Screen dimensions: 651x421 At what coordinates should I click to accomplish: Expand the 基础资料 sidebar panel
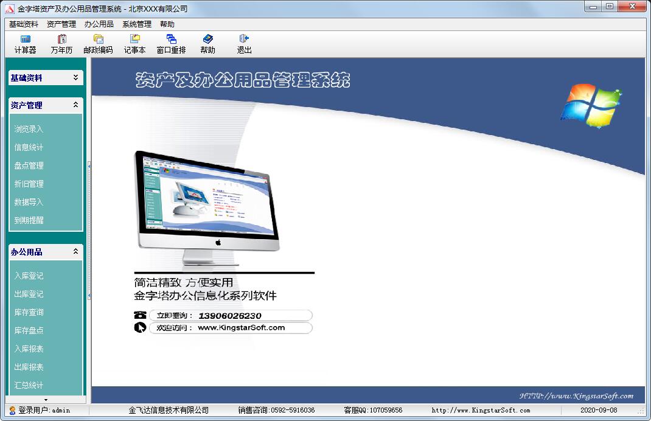coord(75,77)
